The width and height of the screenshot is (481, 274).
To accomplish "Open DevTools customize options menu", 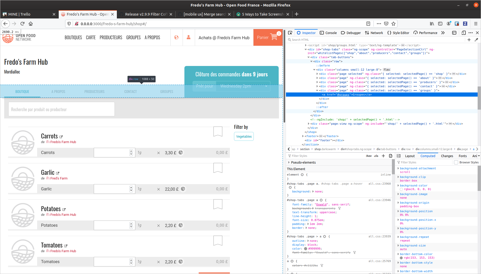I will pyautogui.click(x=471, y=33).
